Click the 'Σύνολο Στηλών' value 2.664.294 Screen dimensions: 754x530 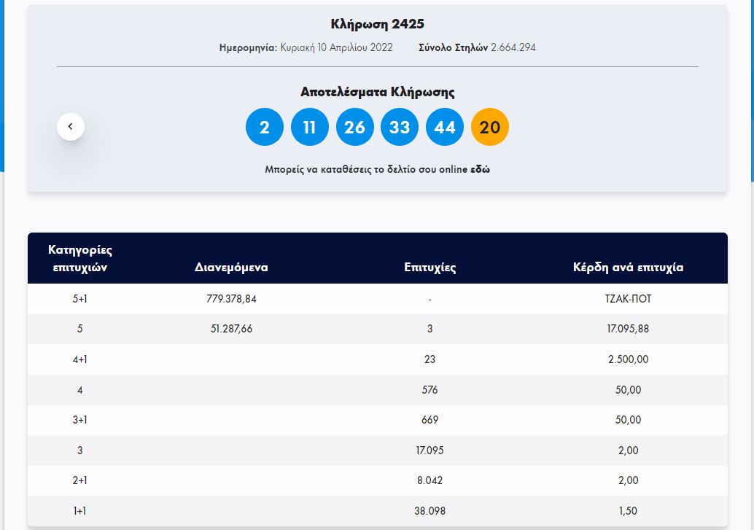(x=513, y=47)
